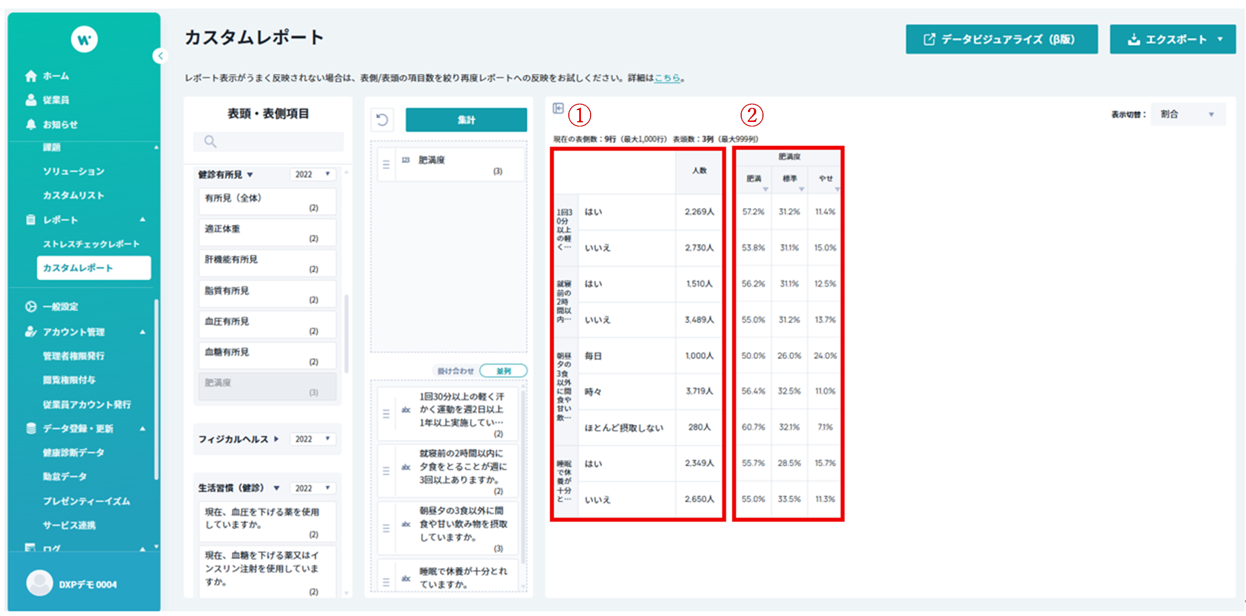Click the drag handle of 朝昼夕の3食以外に item
The width and height of the screenshot is (1246, 616).
(x=386, y=529)
